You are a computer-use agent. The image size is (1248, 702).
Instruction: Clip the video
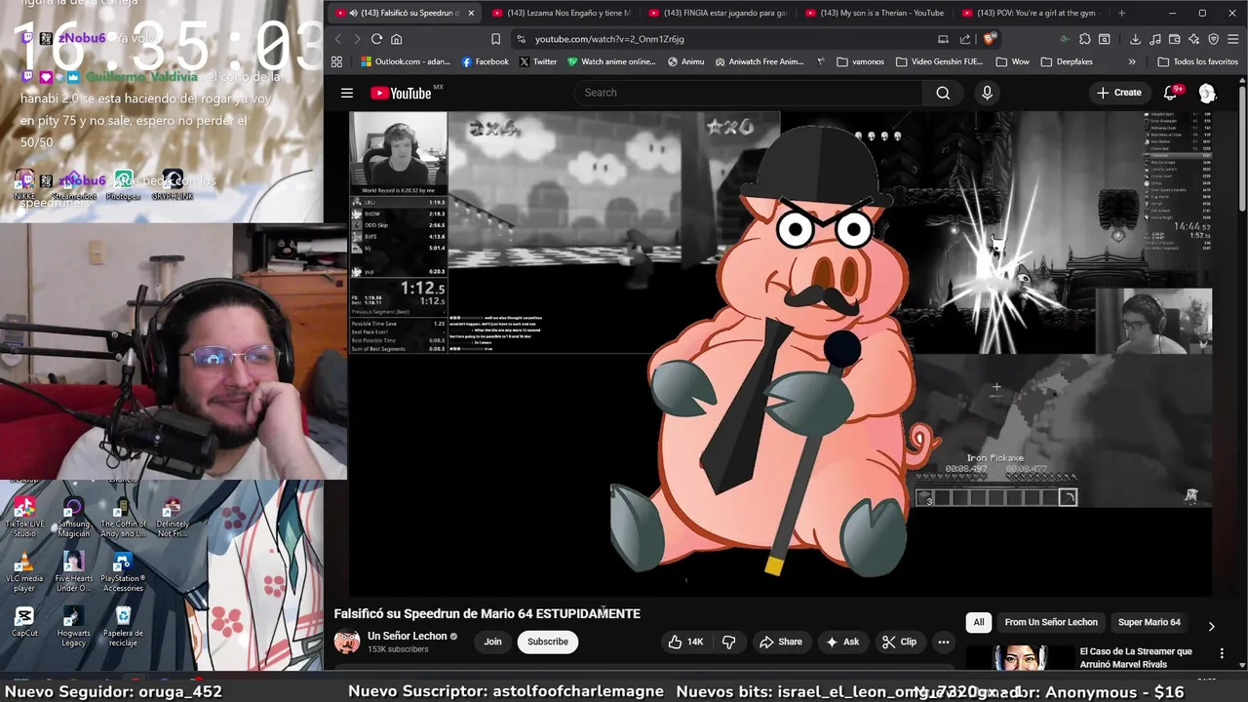[899, 642]
